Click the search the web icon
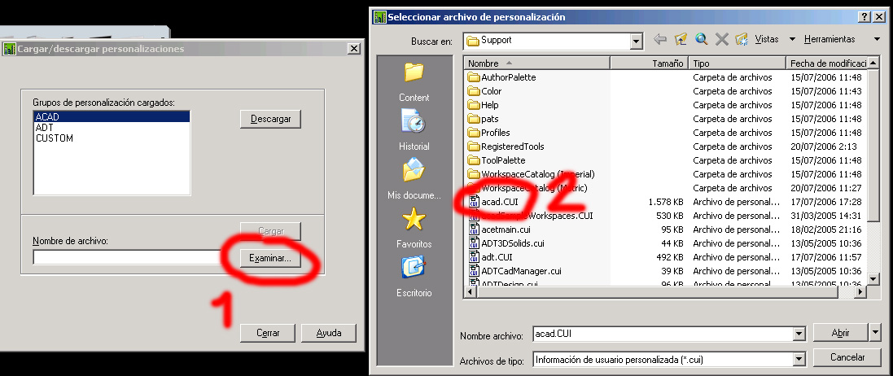 701,39
